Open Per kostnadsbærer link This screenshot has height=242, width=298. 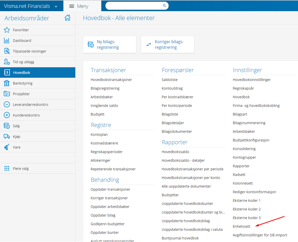click(x=177, y=97)
